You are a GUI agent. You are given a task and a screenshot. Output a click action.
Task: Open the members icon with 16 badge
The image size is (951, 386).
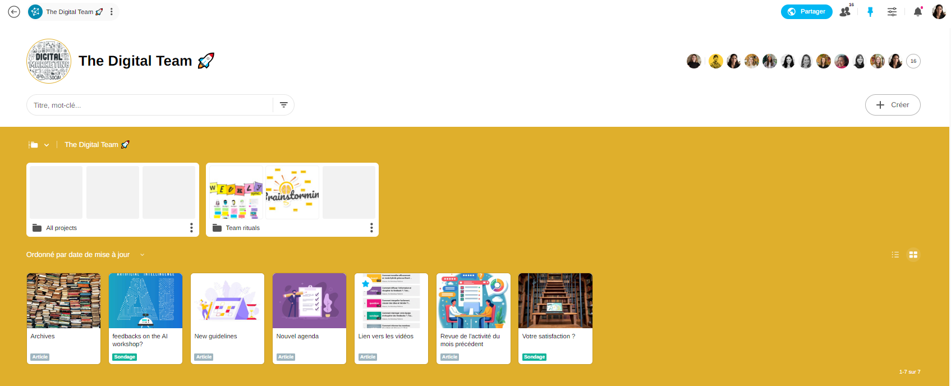(x=845, y=12)
